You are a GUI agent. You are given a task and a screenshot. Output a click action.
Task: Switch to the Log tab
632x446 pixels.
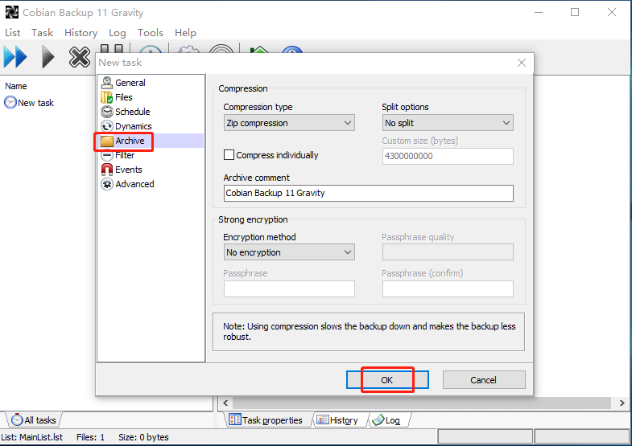tap(390, 420)
